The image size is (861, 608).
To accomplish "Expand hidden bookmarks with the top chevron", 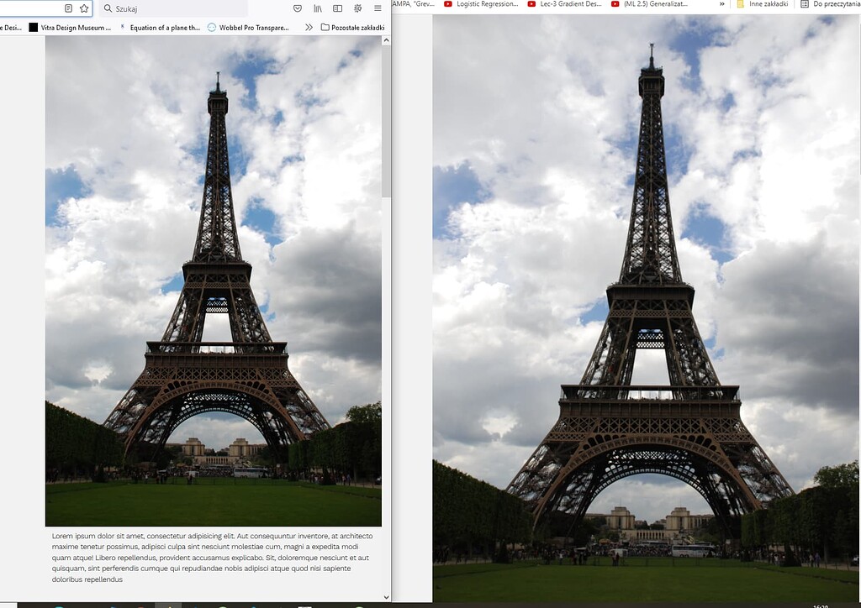I will click(x=721, y=4).
